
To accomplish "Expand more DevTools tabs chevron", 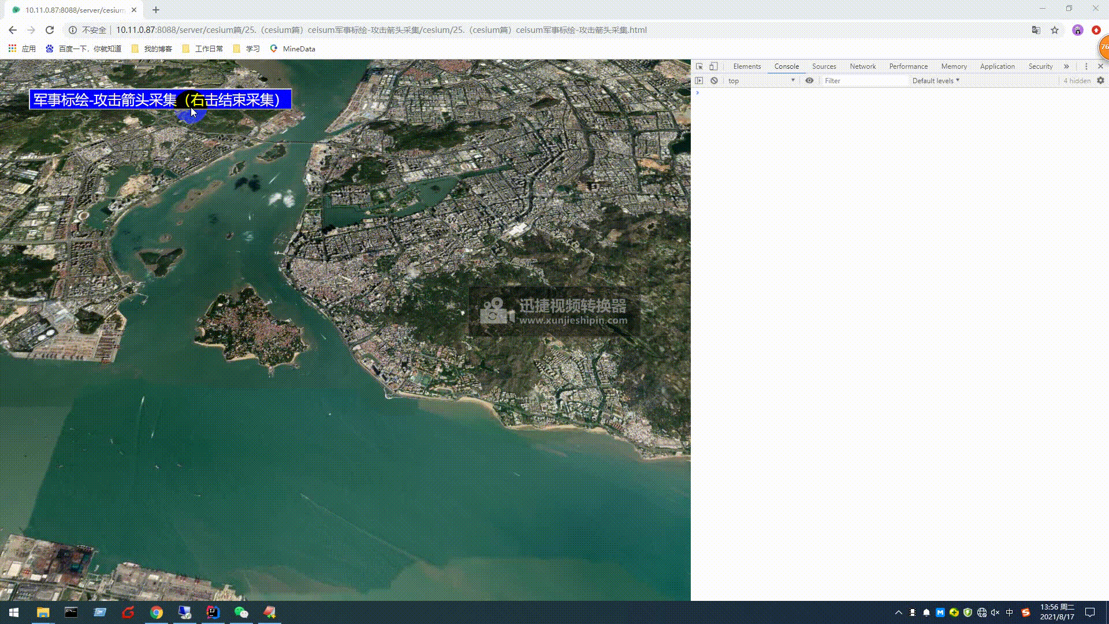I will coord(1066,66).
